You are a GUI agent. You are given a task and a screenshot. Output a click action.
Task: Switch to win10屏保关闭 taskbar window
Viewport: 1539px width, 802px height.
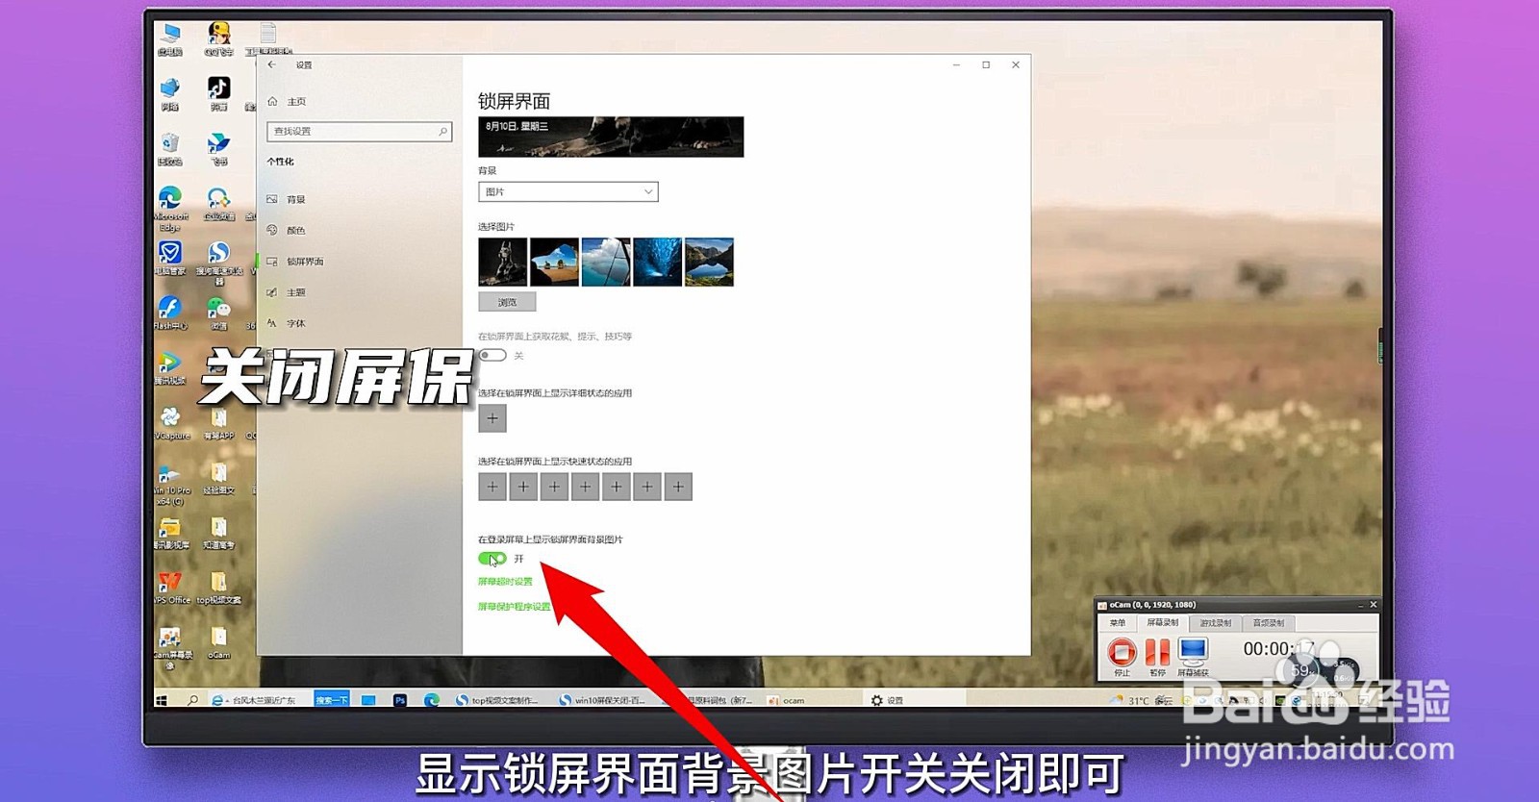point(603,700)
